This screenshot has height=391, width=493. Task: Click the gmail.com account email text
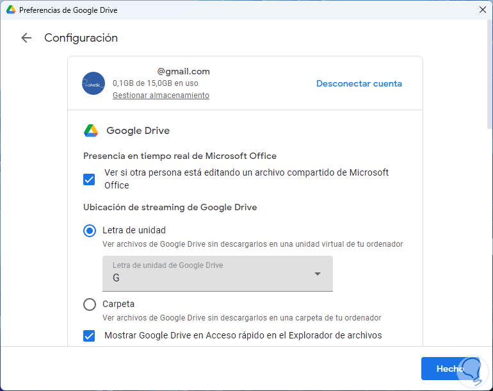click(183, 72)
